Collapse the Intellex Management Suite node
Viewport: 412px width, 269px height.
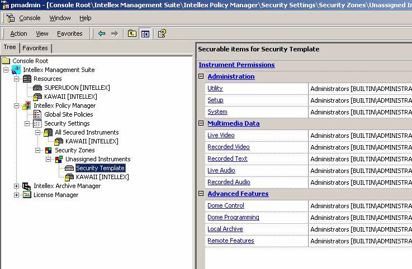[6, 70]
